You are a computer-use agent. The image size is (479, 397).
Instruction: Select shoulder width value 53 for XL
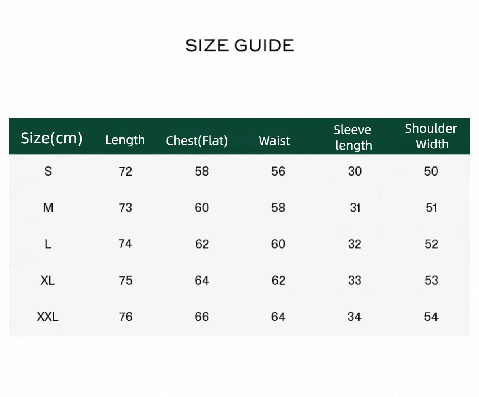(x=431, y=280)
